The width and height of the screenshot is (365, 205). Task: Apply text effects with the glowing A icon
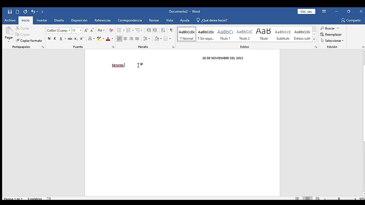90,38
